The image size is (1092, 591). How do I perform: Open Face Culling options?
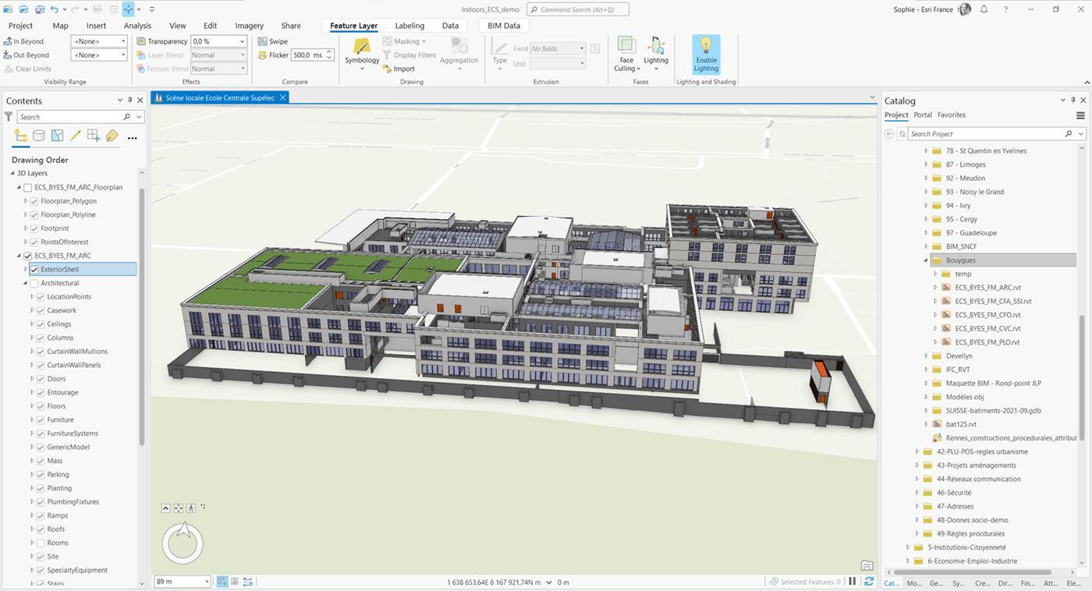click(x=626, y=54)
